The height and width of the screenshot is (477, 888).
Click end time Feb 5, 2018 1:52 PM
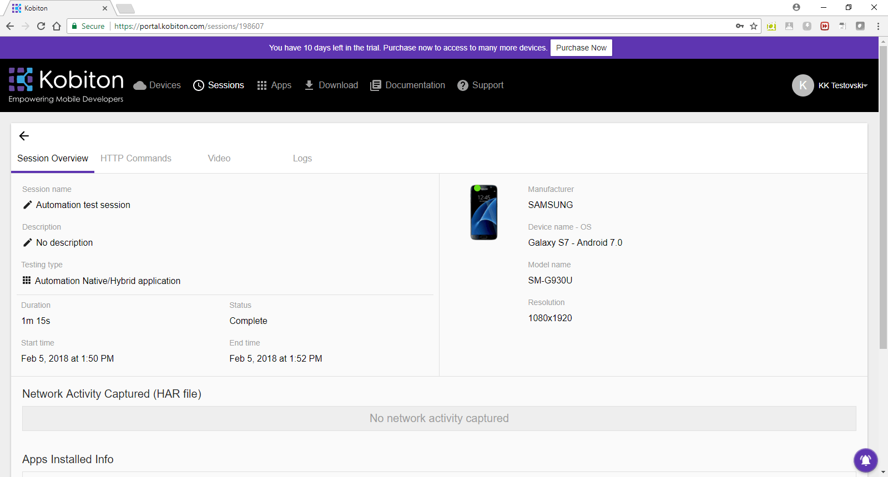coord(276,358)
